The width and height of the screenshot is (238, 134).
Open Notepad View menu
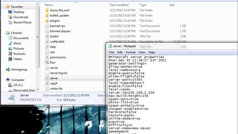pyautogui.click(x=142, y=52)
